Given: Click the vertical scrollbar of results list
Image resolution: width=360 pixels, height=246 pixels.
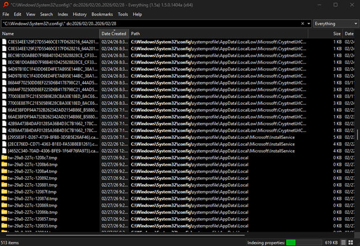Looking at the screenshot, I should (x=357, y=134).
